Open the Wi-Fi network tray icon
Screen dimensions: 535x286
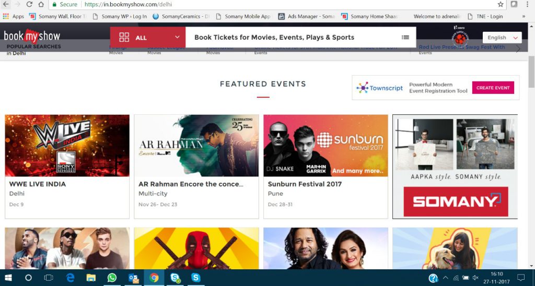coord(456,278)
